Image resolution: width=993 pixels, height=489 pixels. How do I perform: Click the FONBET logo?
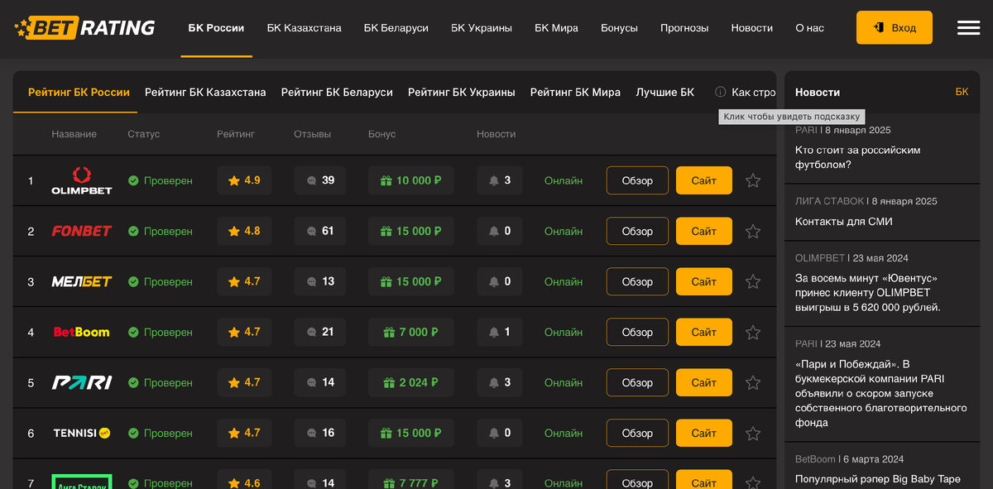pyautogui.click(x=82, y=231)
